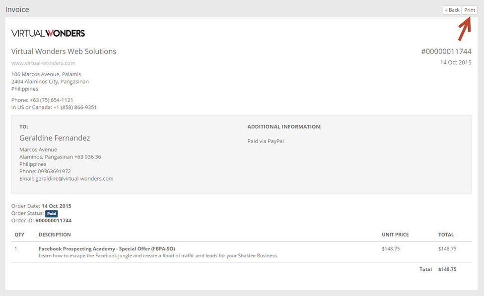Click the QTY column header

point(19,235)
